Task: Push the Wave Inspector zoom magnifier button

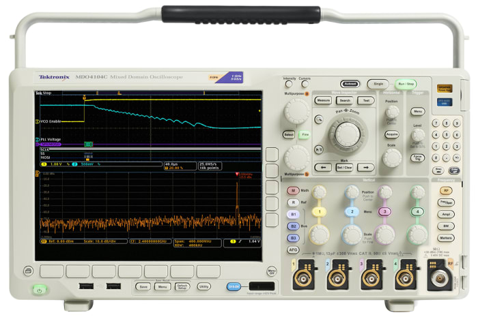Action: [319, 119]
